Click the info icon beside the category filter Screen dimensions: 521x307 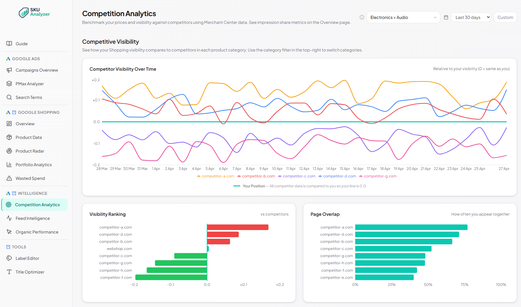coord(361,17)
